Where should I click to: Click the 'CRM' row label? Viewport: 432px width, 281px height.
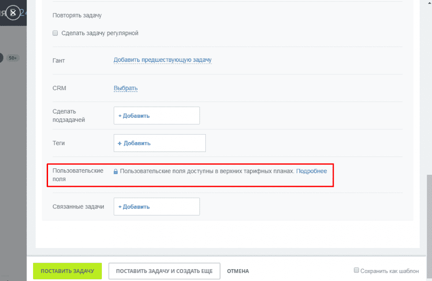(59, 88)
